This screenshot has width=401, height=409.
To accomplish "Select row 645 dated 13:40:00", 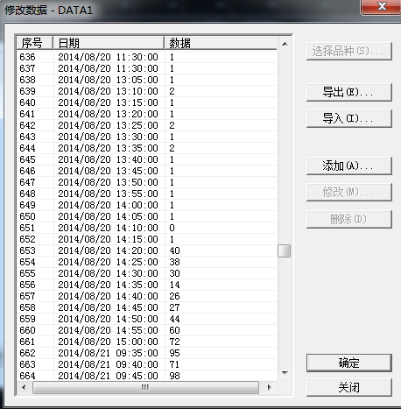I will click(147, 159).
